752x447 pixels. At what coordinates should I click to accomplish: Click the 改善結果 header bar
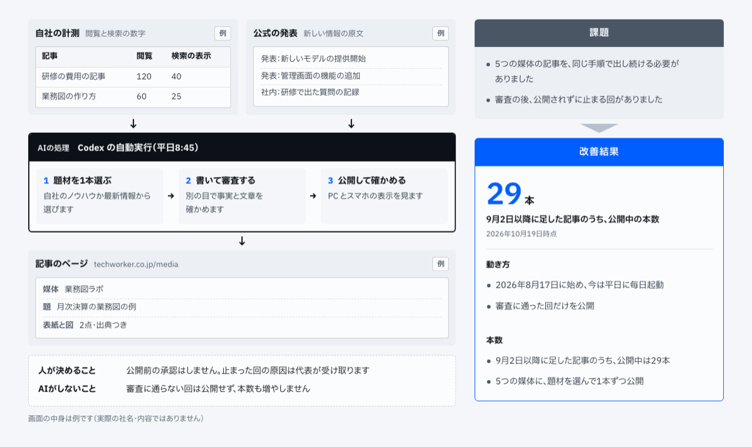coord(599,152)
